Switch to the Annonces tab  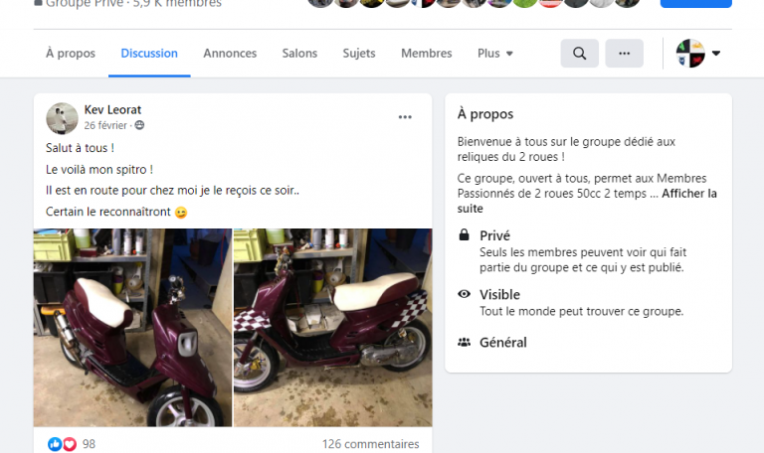tap(230, 53)
